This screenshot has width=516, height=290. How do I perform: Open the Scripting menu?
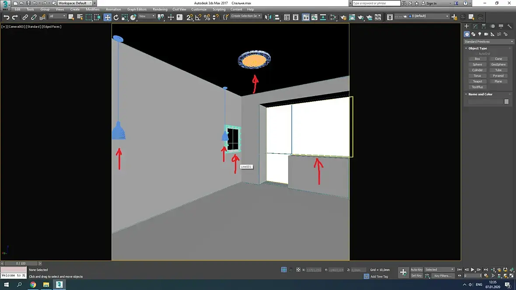219,9
